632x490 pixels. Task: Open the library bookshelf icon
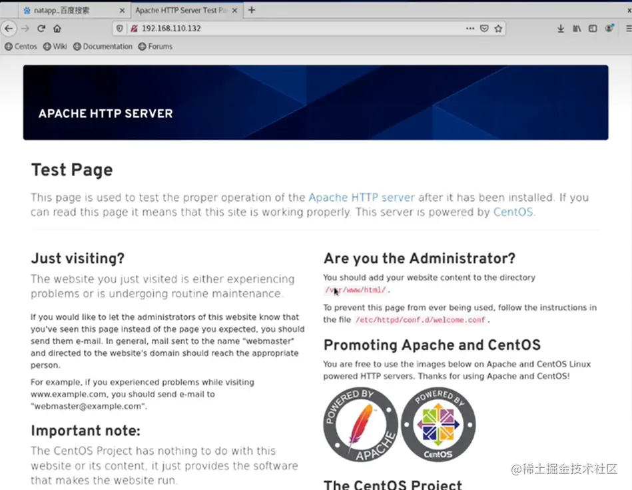[577, 28]
